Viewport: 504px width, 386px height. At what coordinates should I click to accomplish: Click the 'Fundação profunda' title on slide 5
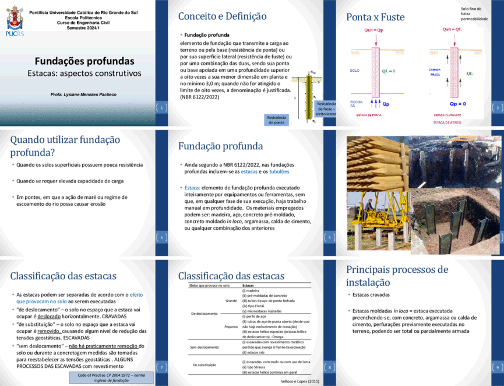[x=220, y=146]
